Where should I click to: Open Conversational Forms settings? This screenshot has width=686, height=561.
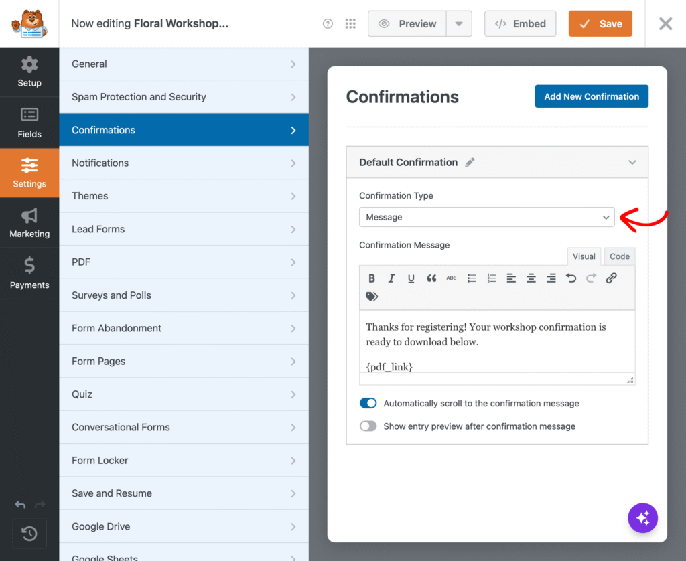(184, 427)
